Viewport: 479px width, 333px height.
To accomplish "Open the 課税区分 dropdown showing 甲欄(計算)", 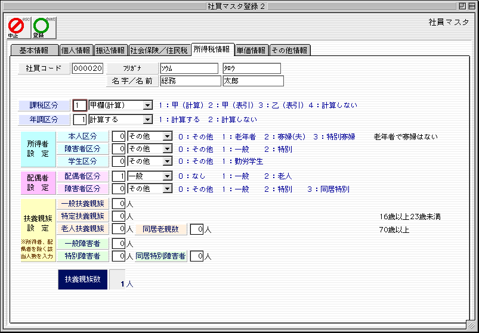I will tap(120, 105).
